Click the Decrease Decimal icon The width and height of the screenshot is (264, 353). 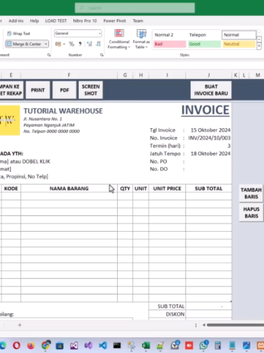98,44
